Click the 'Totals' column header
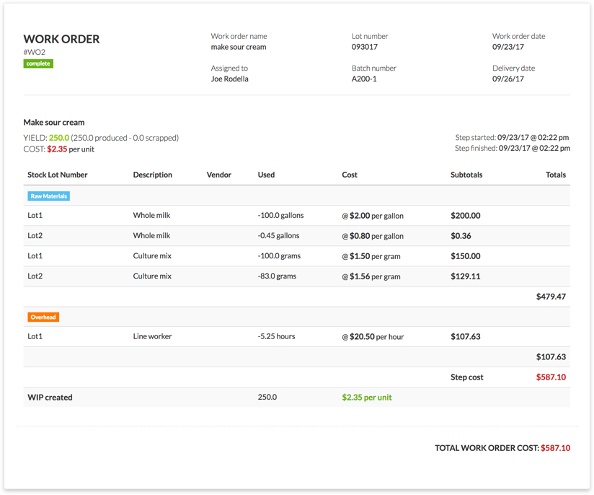This screenshot has height=495, width=594. point(555,175)
